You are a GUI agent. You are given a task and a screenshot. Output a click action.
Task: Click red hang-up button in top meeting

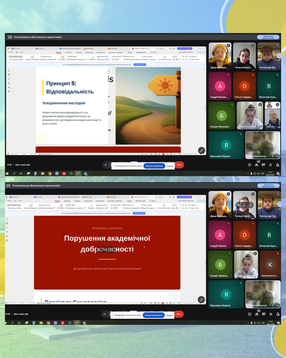179,165
